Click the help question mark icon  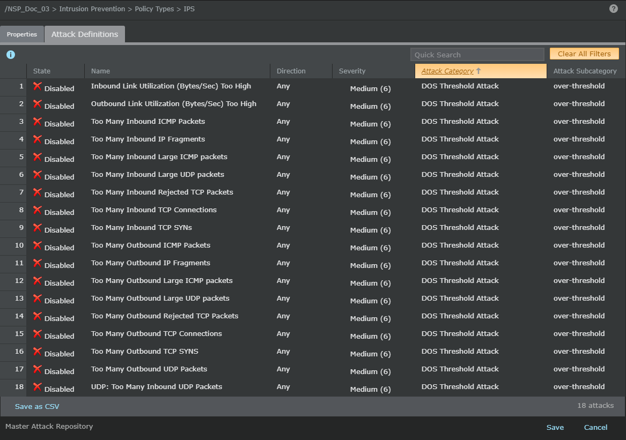pos(614,9)
